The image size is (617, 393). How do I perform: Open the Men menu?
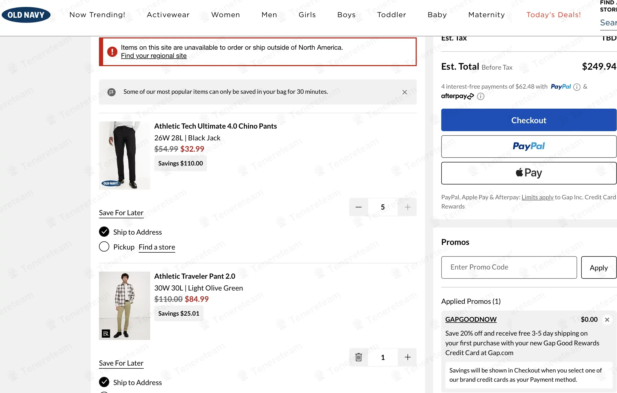pos(269,15)
